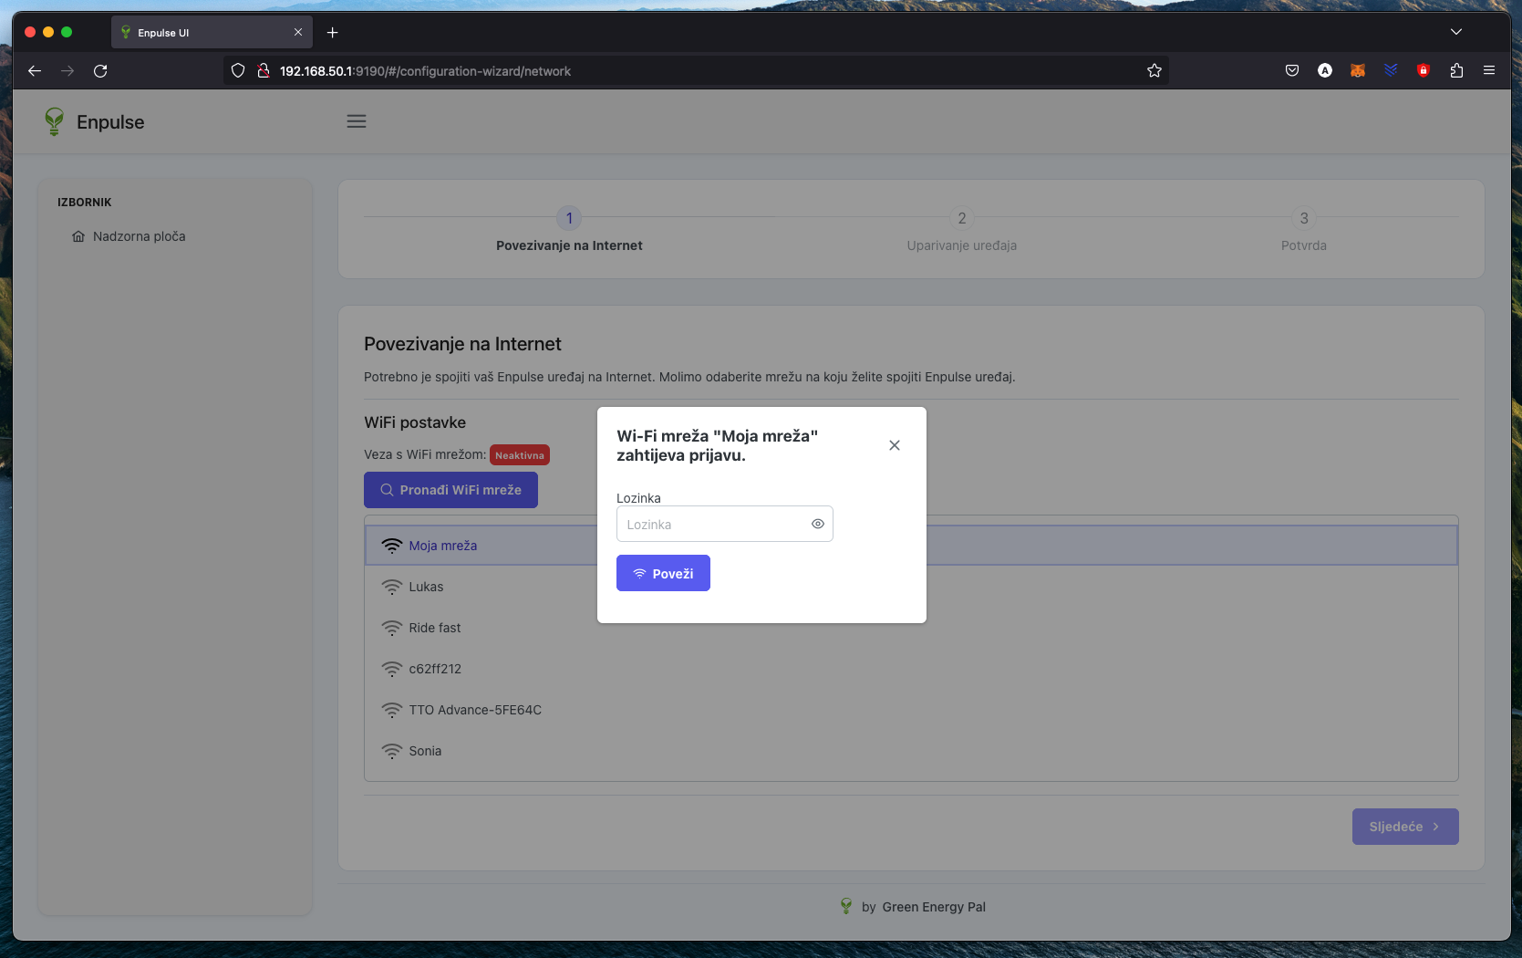Open the sidebar hamburger menu icon
The height and width of the screenshot is (958, 1522).
[x=356, y=120]
